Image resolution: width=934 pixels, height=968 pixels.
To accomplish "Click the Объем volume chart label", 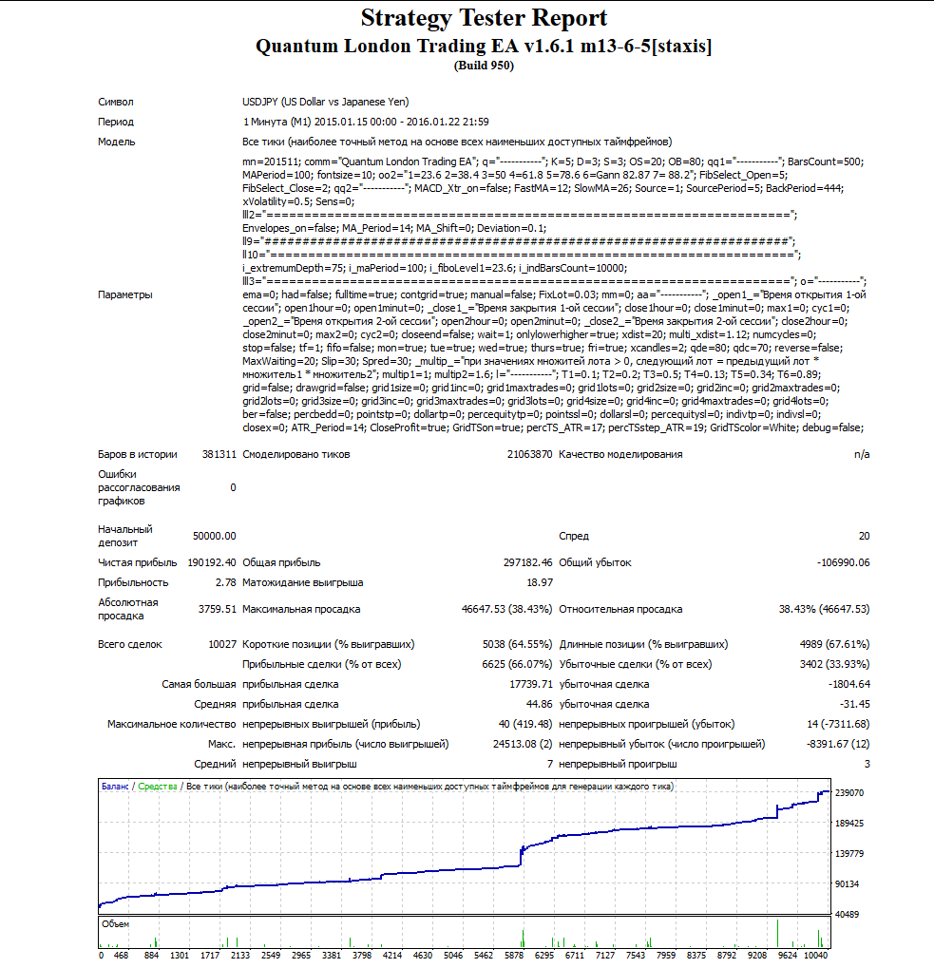I will tap(115, 924).
